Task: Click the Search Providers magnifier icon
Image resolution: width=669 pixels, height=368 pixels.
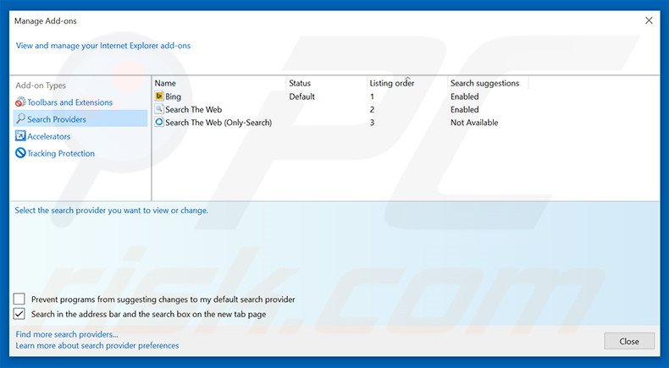Action: 20,119
